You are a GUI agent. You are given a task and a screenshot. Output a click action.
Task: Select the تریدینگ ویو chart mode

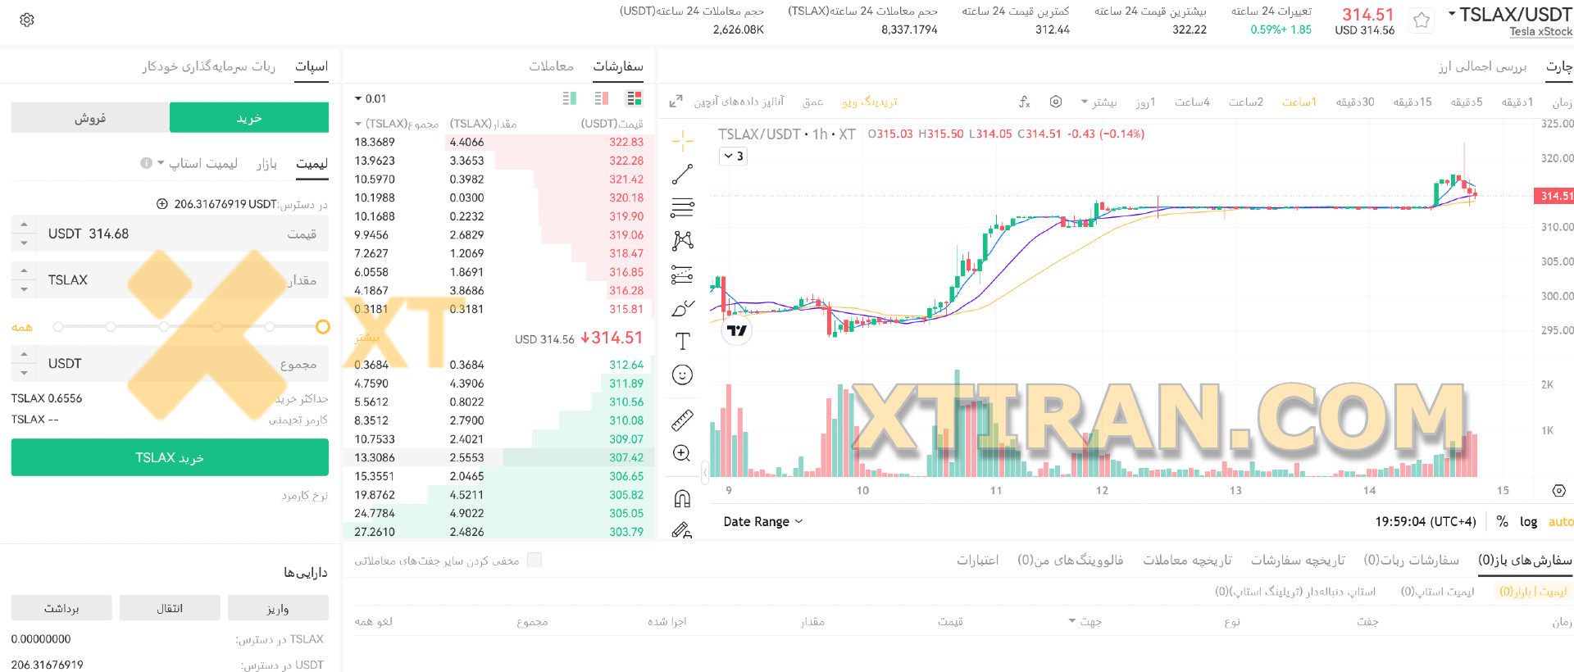pos(869,102)
